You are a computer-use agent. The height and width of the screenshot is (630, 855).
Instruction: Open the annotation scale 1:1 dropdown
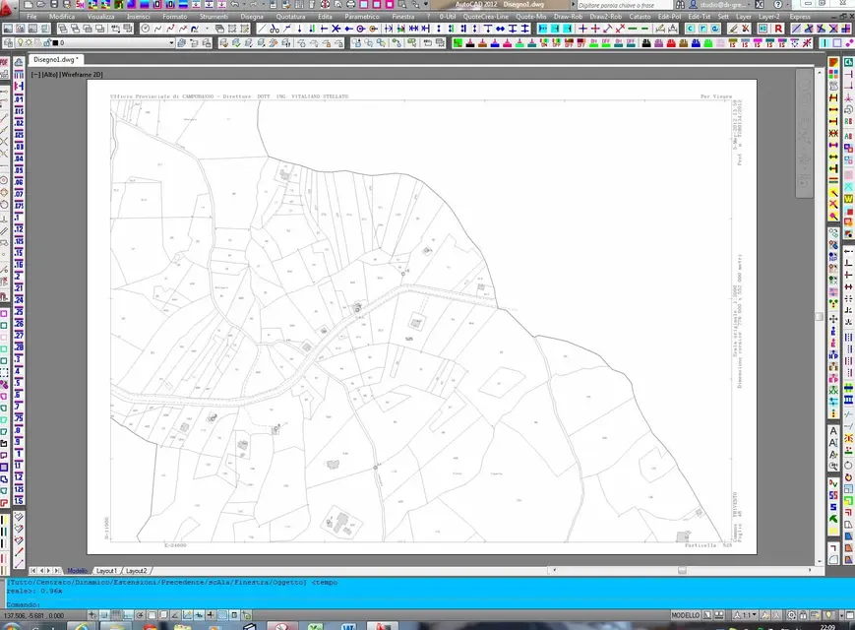[747, 615]
